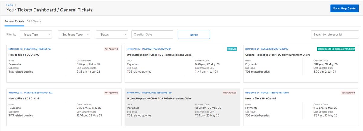Select last updated 1:54 pm, 20 May 25
This screenshot has height=131, width=363.
(207, 115)
